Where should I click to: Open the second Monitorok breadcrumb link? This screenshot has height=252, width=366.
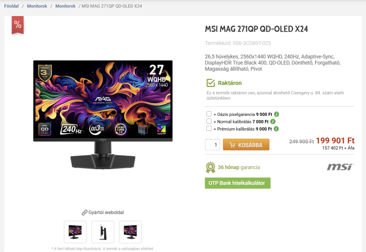point(65,6)
